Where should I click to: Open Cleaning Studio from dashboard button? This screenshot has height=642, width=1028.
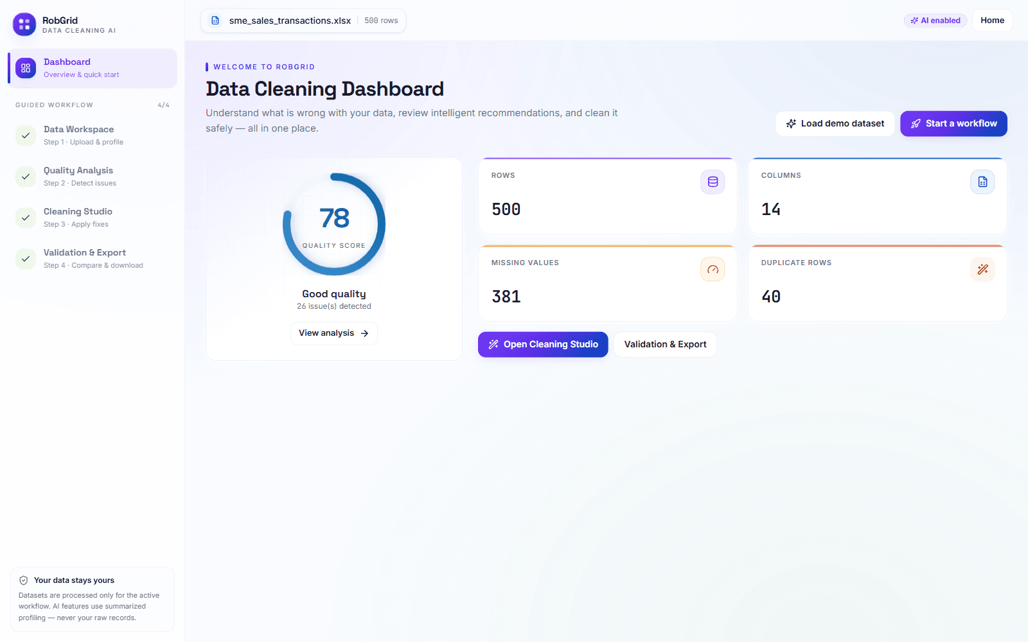click(x=543, y=345)
